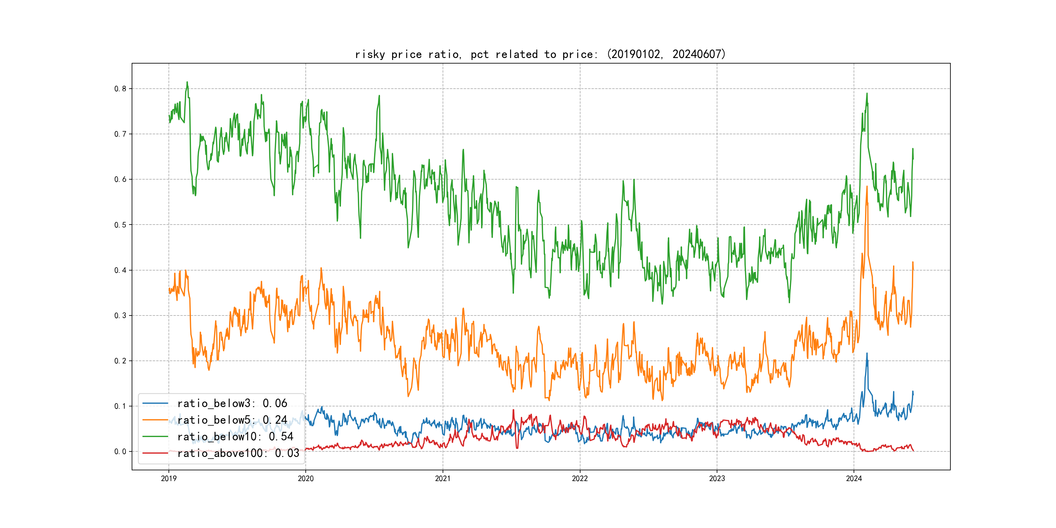Select the 'ratio_below5: 0.24' legend label
The width and height of the screenshot is (1056, 528).
coord(232,420)
